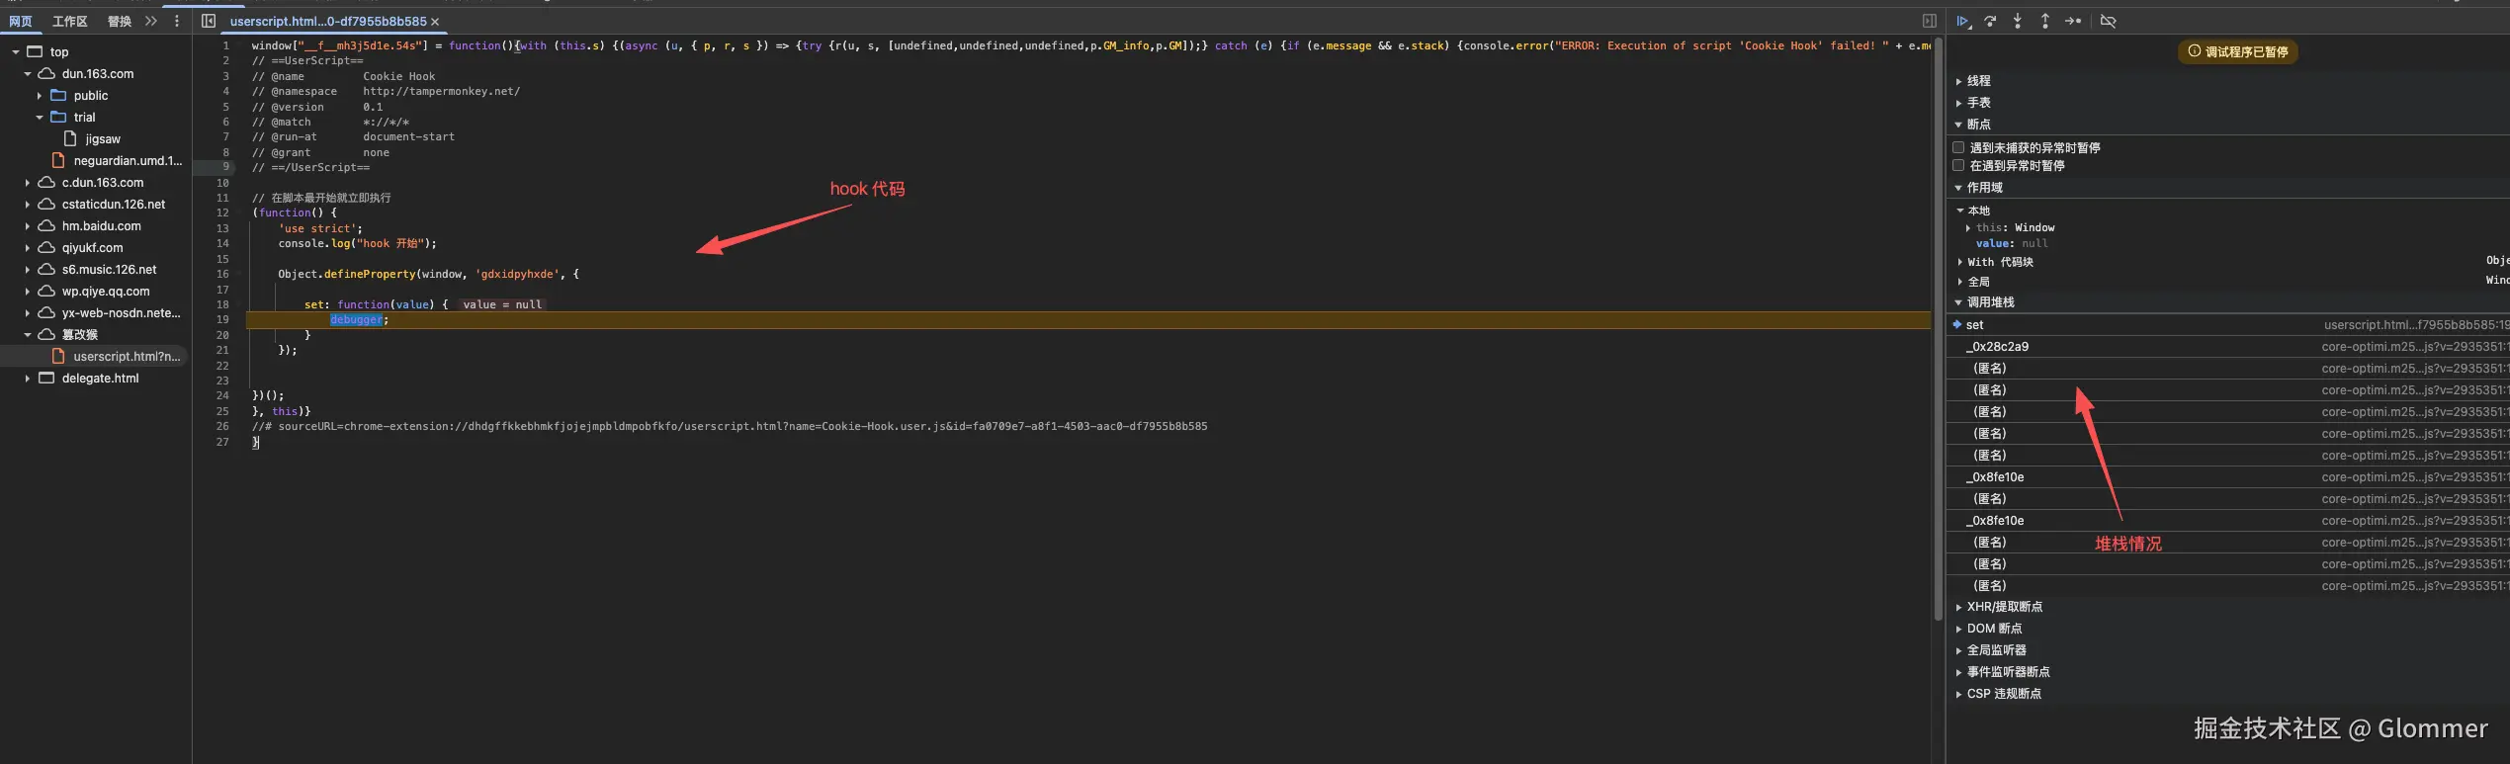The width and height of the screenshot is (2510, 764).
Task: Click line number 16 gutter
Action: pos(222,274)
